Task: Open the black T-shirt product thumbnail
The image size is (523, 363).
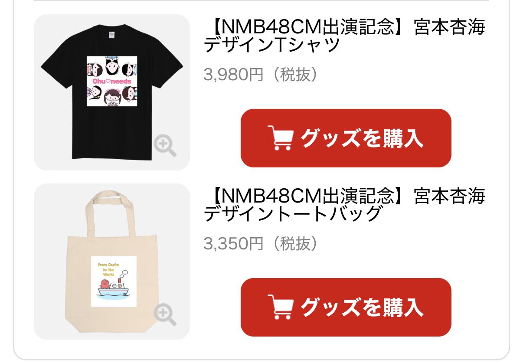Action: click(112, 92)
